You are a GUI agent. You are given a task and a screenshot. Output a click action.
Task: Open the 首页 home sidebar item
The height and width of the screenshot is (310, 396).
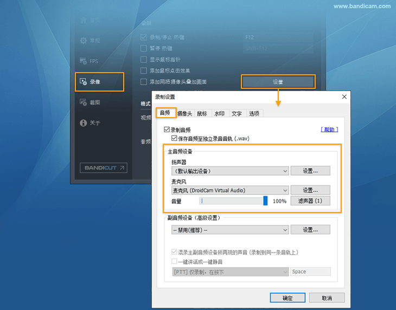pos(90,20)
